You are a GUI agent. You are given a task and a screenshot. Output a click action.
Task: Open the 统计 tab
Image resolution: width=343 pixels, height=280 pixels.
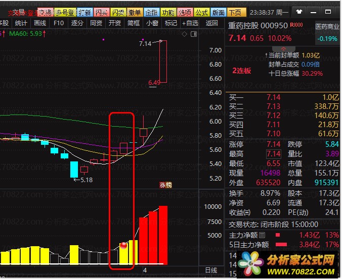click(x=21, y=23)
